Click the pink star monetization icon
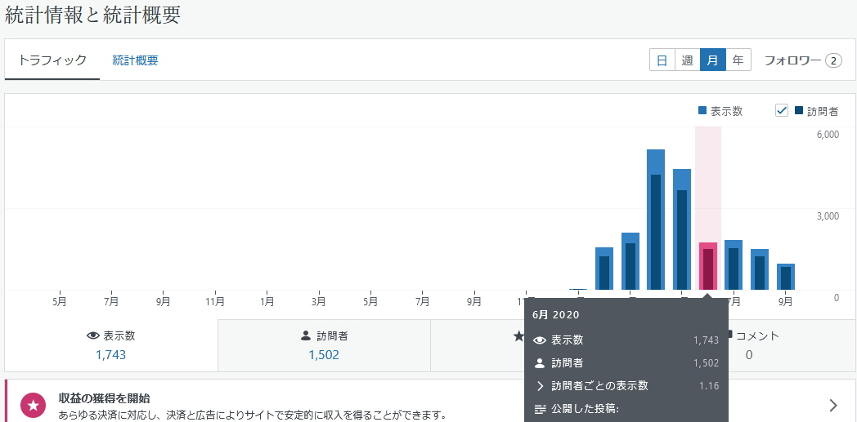 [x=33, y=405]
